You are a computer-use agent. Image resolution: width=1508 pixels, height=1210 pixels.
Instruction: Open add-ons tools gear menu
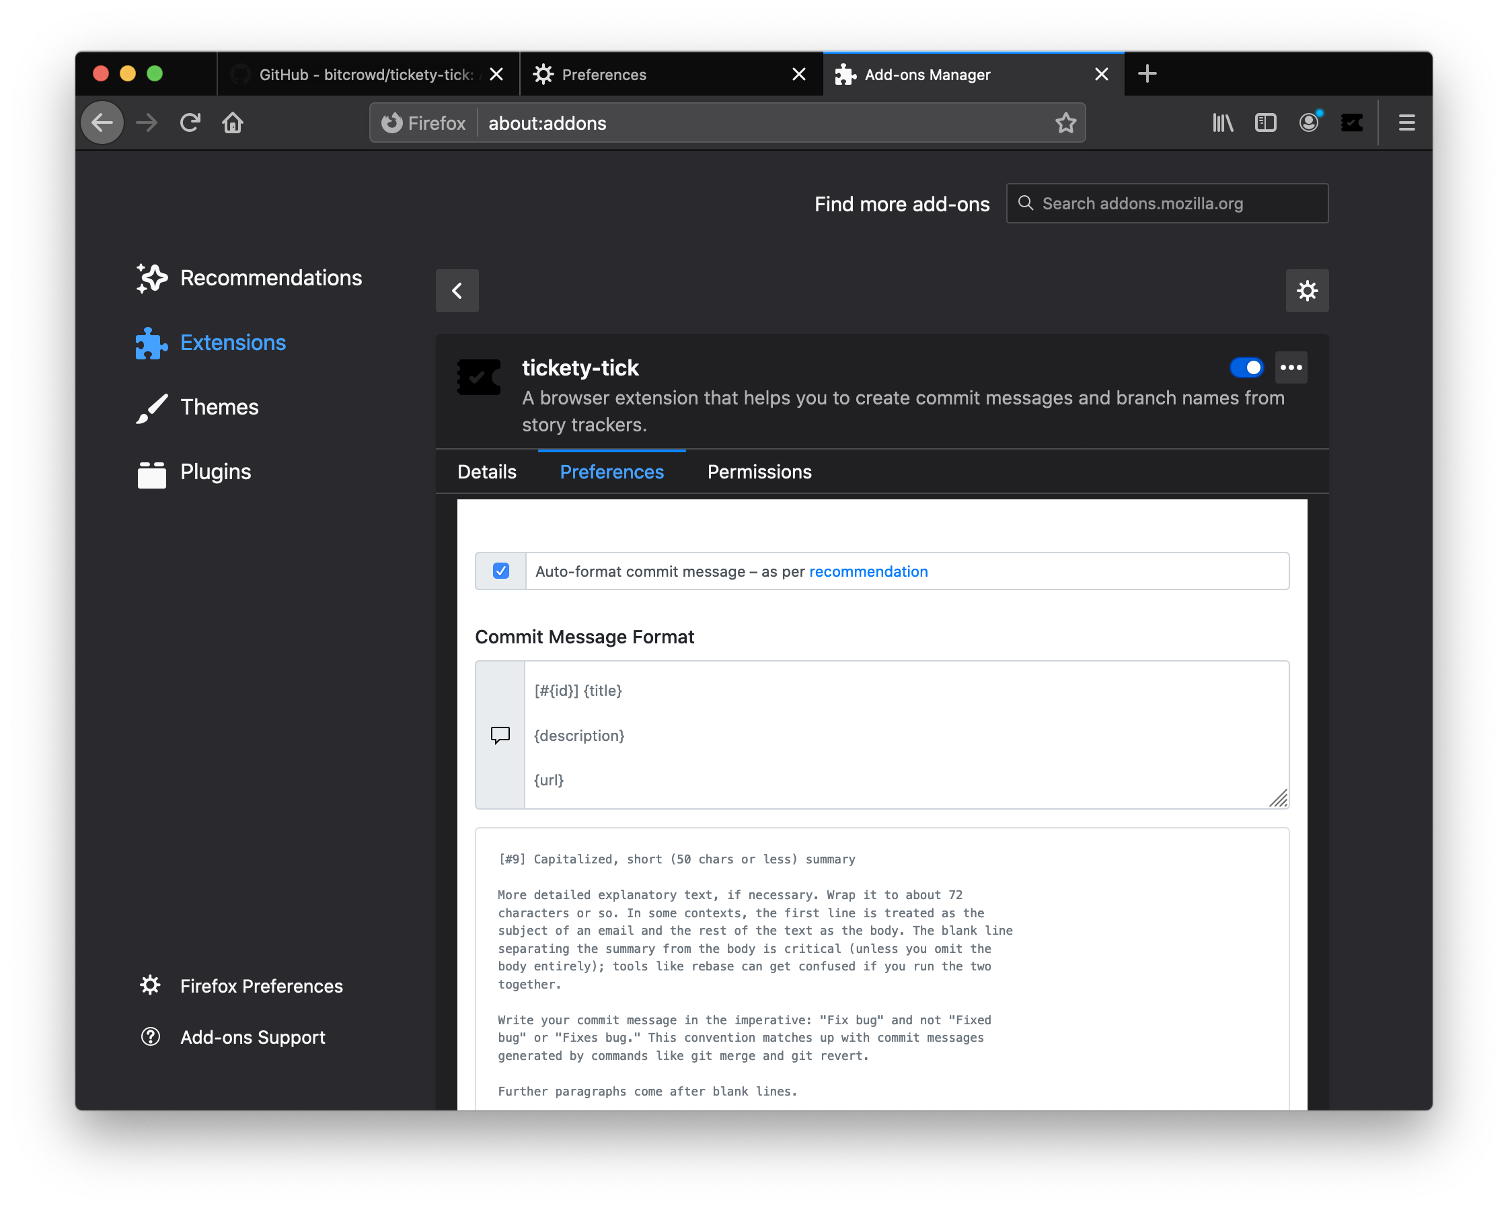1307,291
